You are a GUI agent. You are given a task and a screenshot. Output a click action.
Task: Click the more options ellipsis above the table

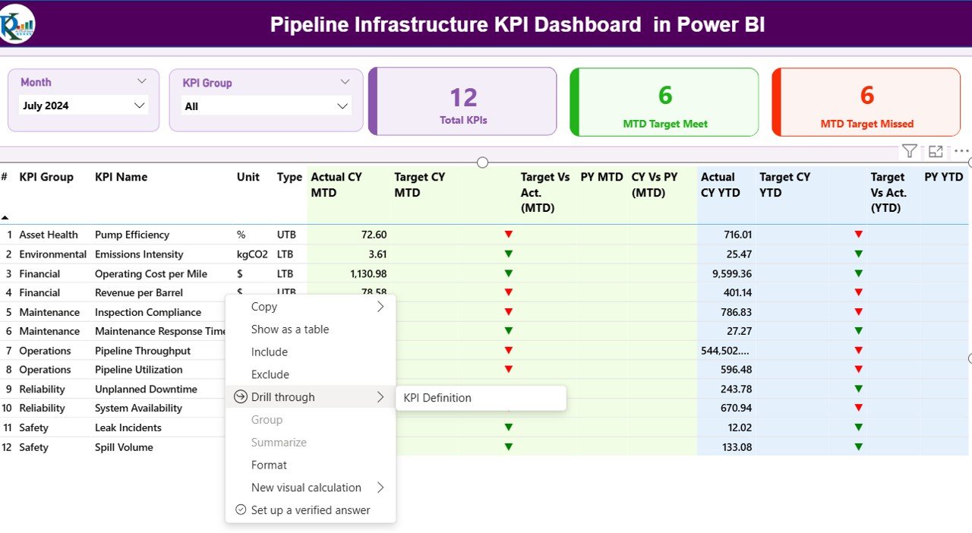pyautogui.click(x=961, y=153)
